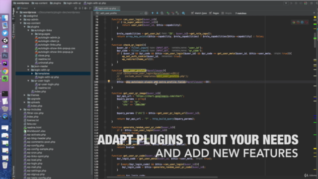Clear the search text with the round X icon
Viewport: 318px width, 179px height.
point(146,13)
